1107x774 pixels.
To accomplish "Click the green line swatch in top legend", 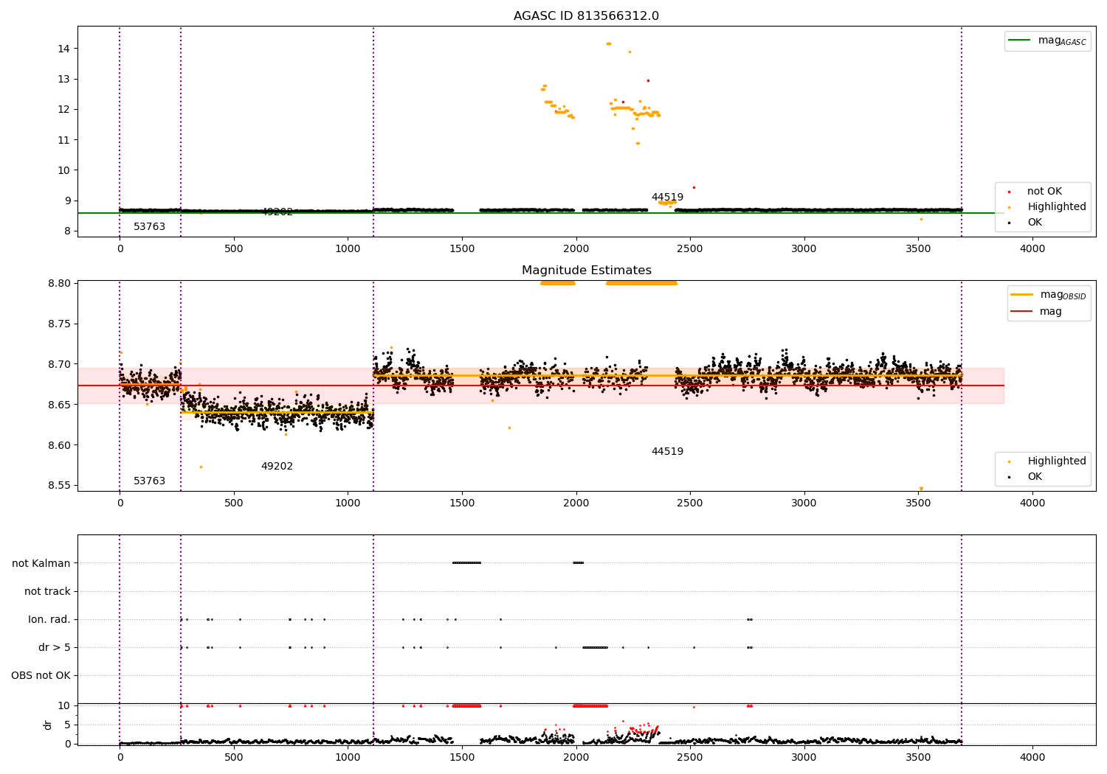I will 1020,41.
